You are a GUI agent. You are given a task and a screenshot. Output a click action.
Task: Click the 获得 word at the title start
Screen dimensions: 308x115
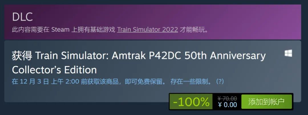tap(22, 56)
